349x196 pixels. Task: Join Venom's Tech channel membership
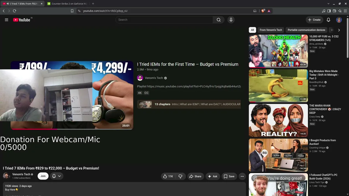point(43,176)
